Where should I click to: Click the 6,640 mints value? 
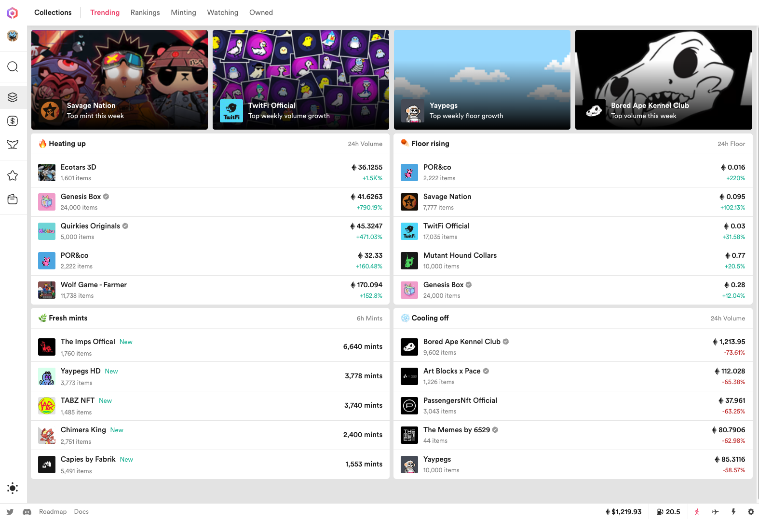click(363, 346)
